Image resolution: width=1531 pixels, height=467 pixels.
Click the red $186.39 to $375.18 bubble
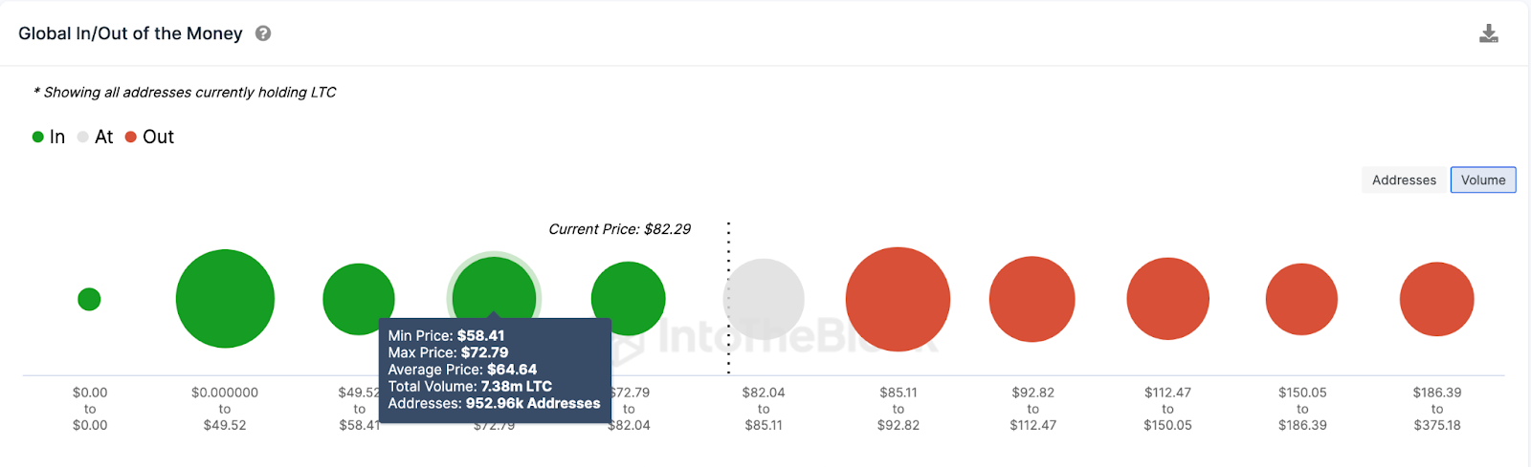[x=1436, y=299]
